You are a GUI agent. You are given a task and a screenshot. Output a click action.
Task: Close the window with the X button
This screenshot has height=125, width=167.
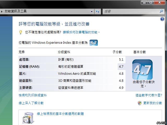[x=159, y=2]
